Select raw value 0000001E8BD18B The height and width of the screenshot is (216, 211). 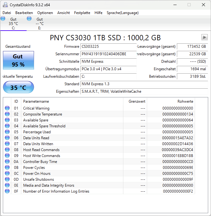pyautogui.click(x=178, y=156)
